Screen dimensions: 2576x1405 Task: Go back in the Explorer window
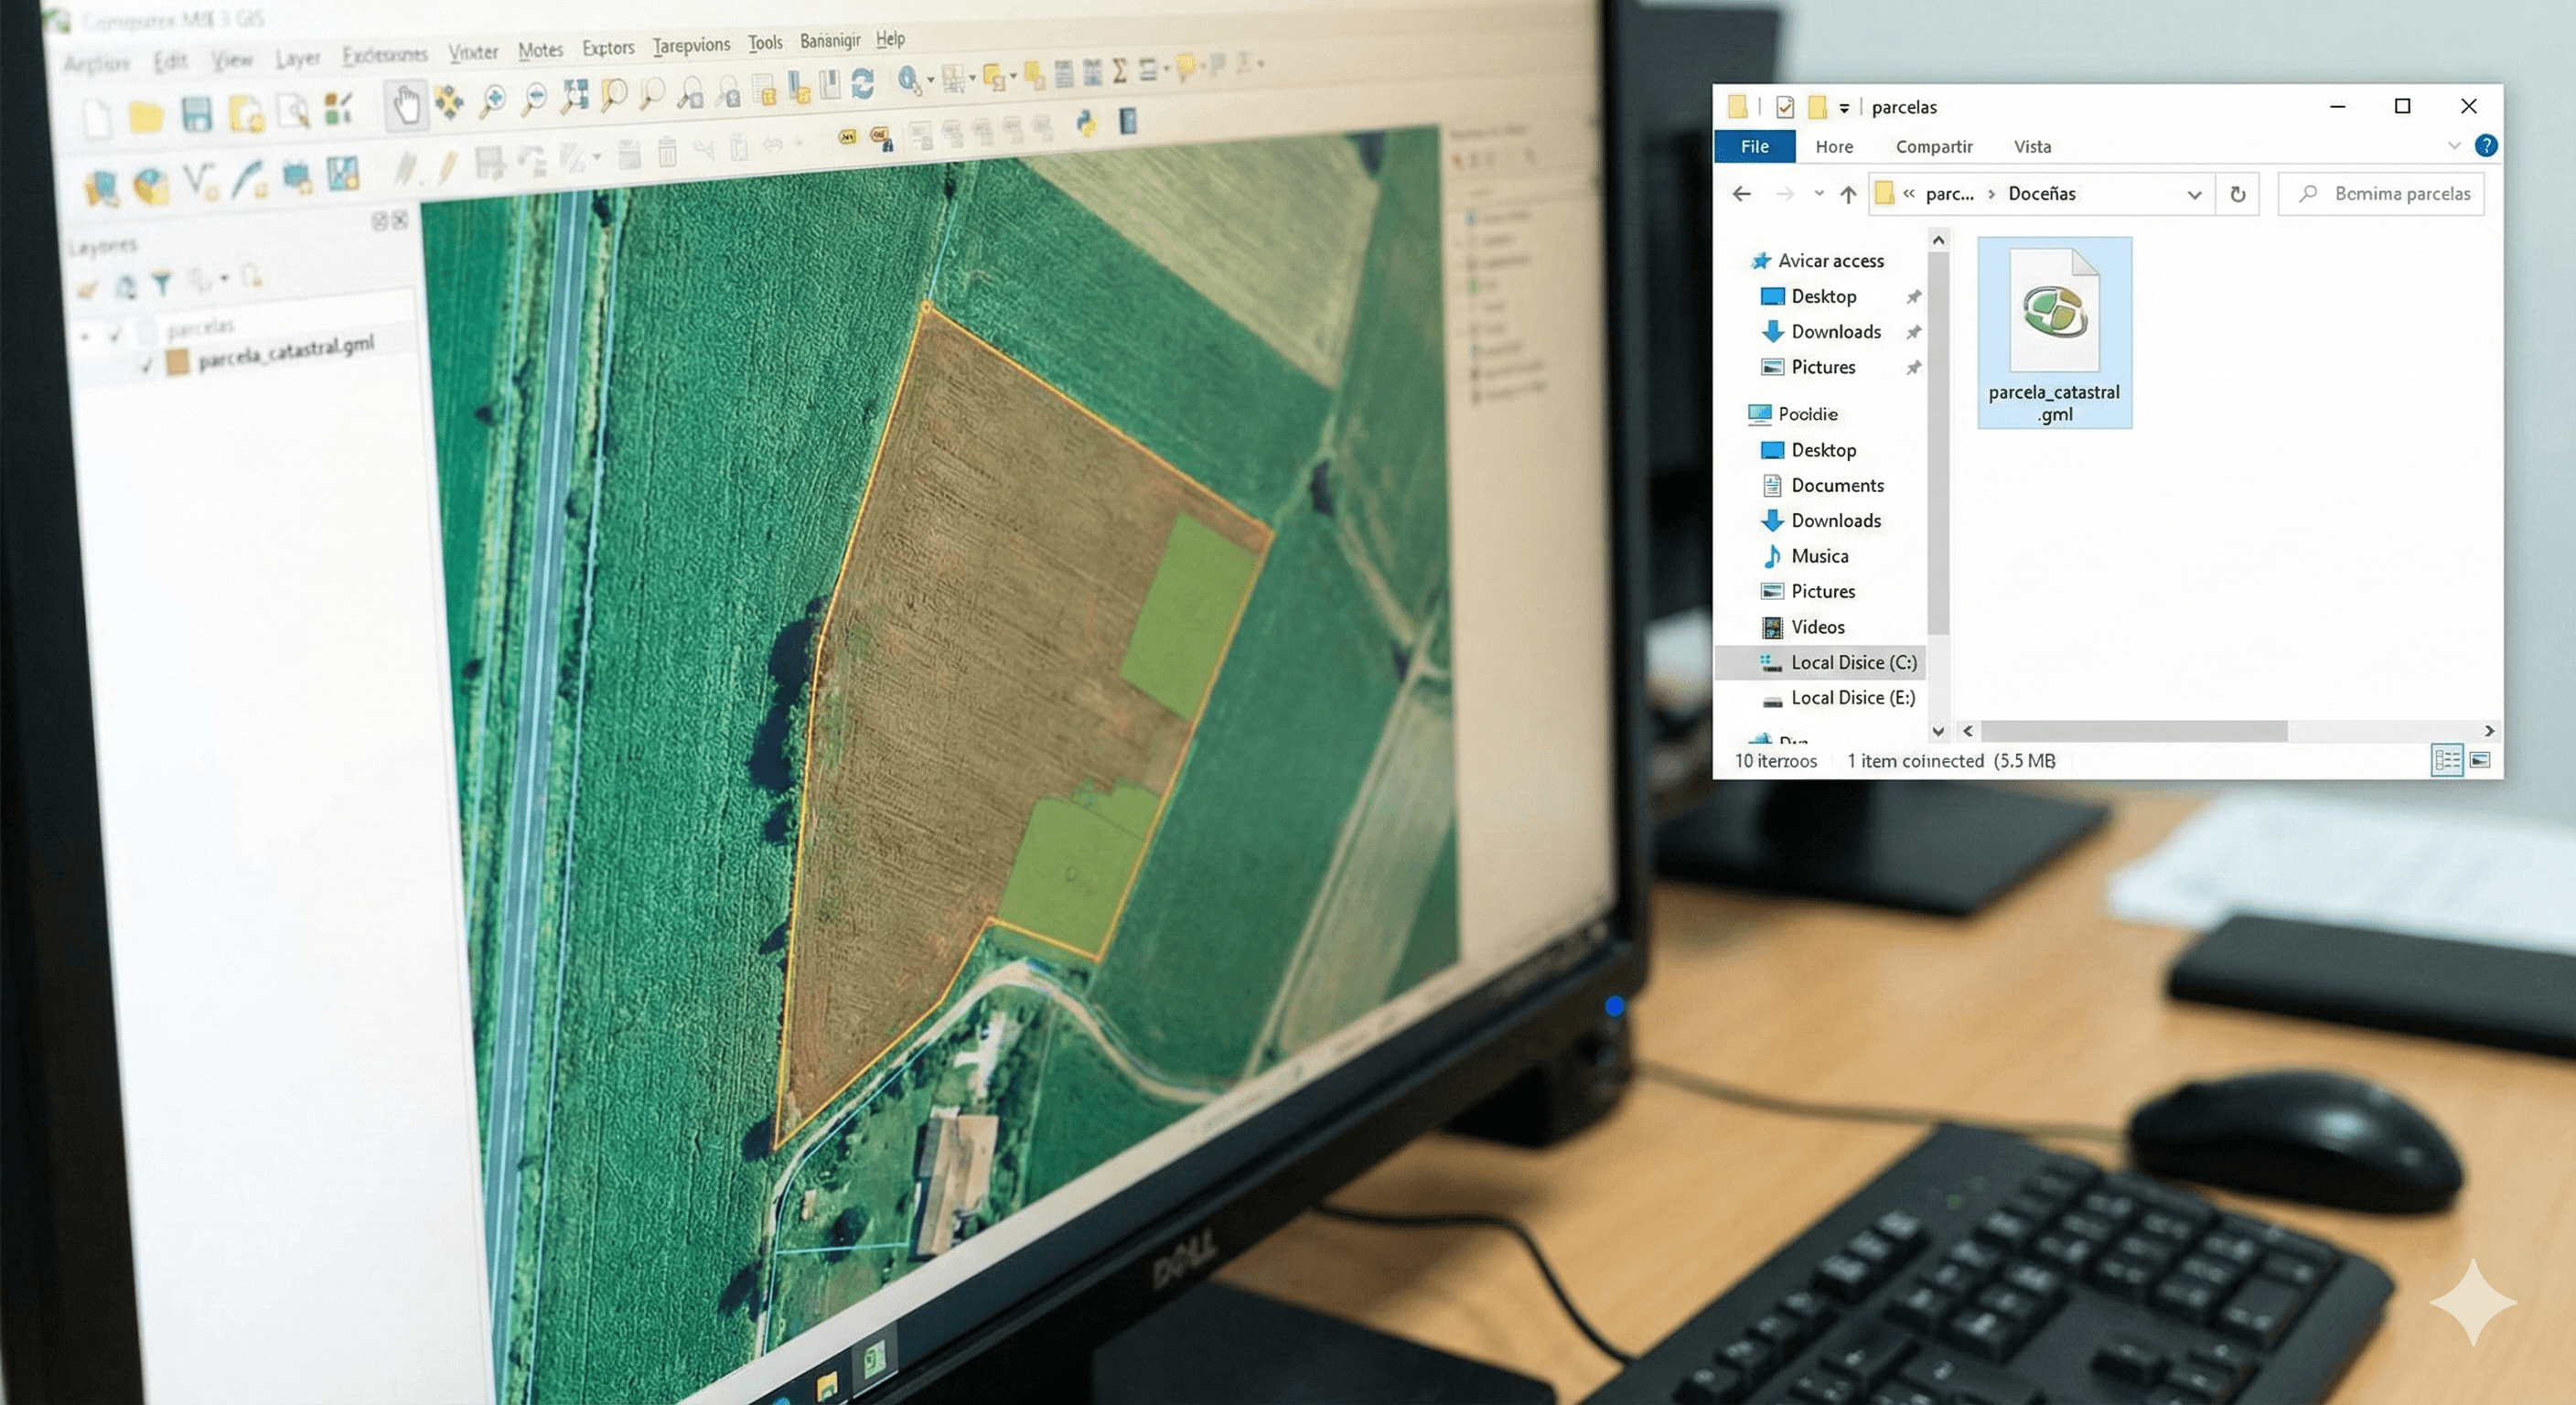point(1741,194)
